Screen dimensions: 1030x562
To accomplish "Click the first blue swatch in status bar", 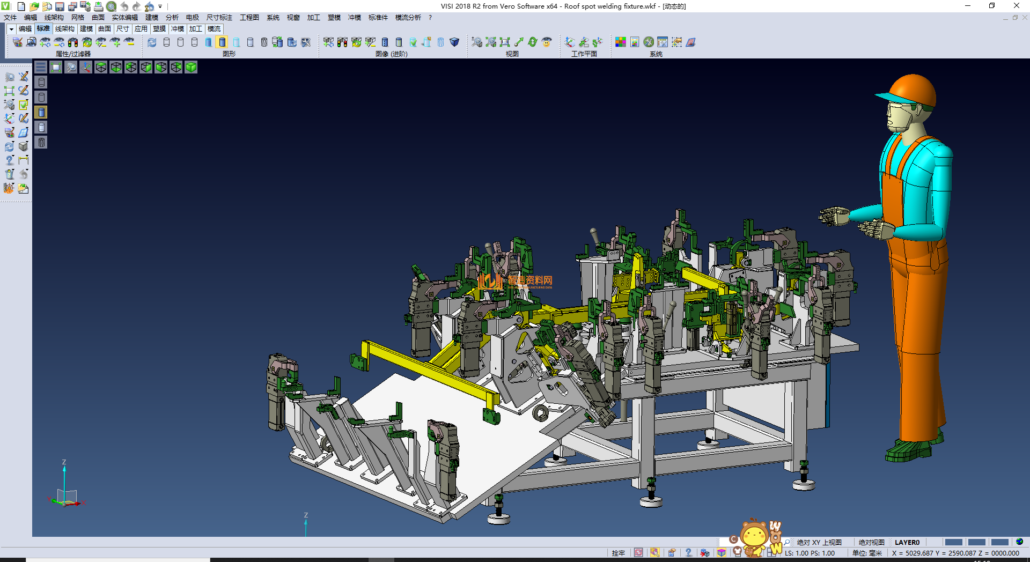I will (x=953, y=542).
